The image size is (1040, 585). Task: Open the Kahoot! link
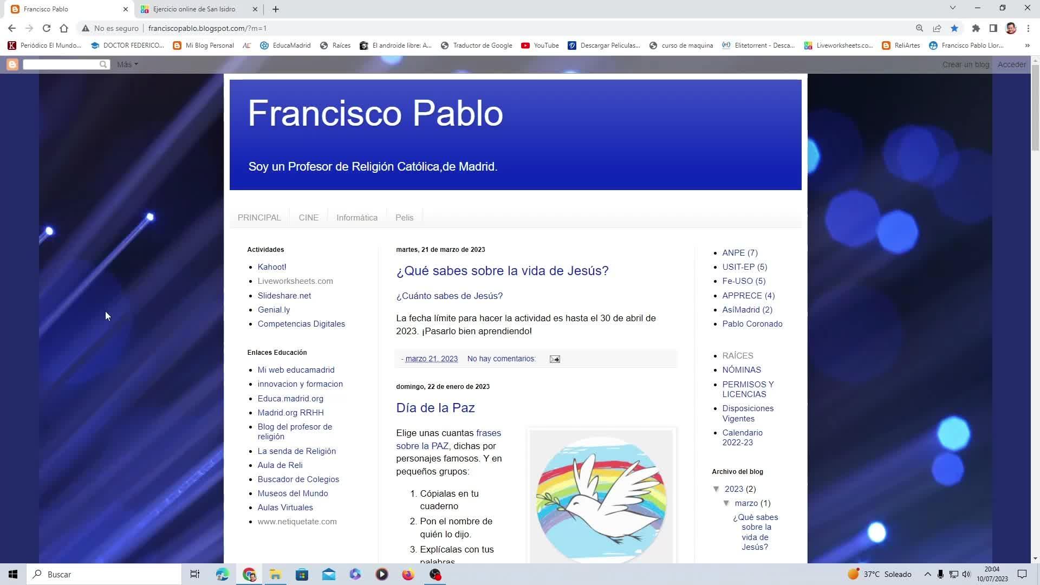272,267
